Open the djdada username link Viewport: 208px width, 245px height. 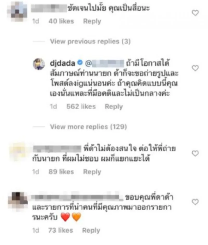(x=62, y=63)
